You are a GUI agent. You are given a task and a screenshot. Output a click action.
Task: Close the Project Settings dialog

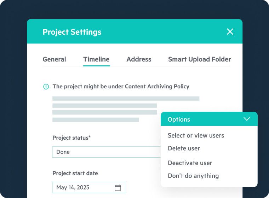pyautogui.click(x=230, y=32)
